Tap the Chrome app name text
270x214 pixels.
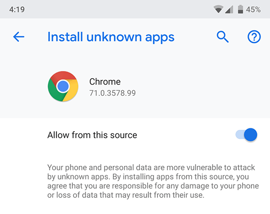point(105,81)
